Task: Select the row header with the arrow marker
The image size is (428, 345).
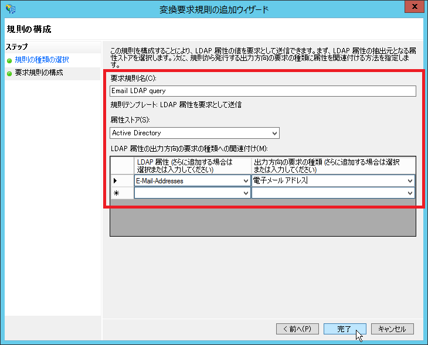Action: 122,180
